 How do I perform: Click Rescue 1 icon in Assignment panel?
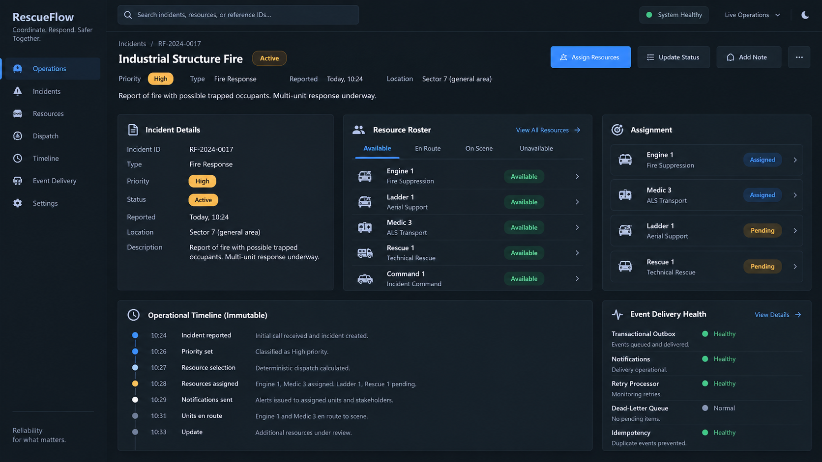pyautogui.click(x=625, y=266)
